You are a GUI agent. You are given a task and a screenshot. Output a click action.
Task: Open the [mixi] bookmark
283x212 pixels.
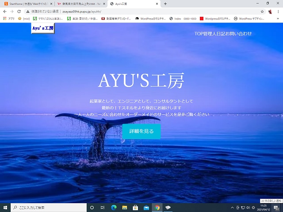24,19
